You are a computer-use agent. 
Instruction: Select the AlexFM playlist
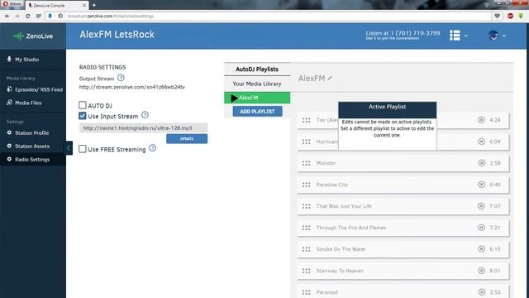point(257,98)
